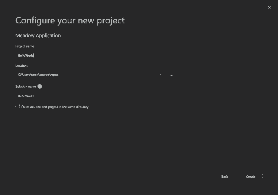Expand the Location dropdown arrow
Image resolution: width=278 pixels, height=195 pixels.
[x=161, y=75]
